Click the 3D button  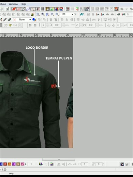pyautogui.click(x=6, y=25)
